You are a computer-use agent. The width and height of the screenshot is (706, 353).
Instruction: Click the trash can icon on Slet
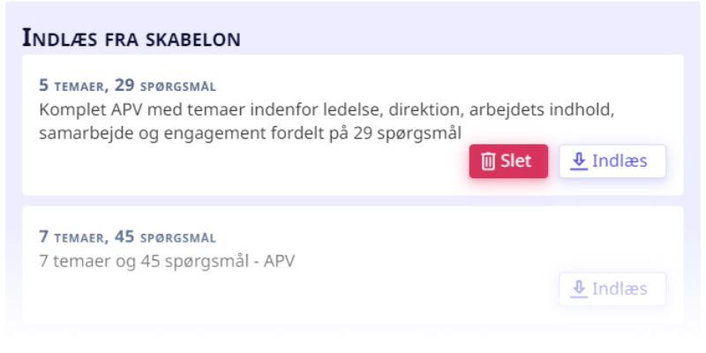click(488, 161)
